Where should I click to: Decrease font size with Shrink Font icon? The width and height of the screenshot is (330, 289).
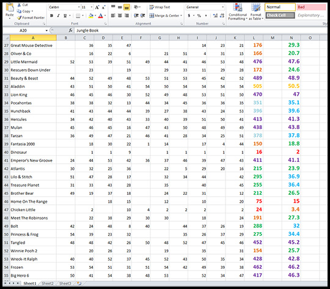pyautogui.click(x=103, y=7)
